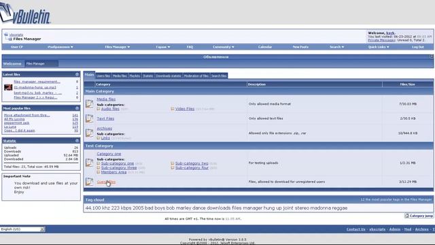Click the vBulletin logo
435x245 pixels.
(25, 14)
